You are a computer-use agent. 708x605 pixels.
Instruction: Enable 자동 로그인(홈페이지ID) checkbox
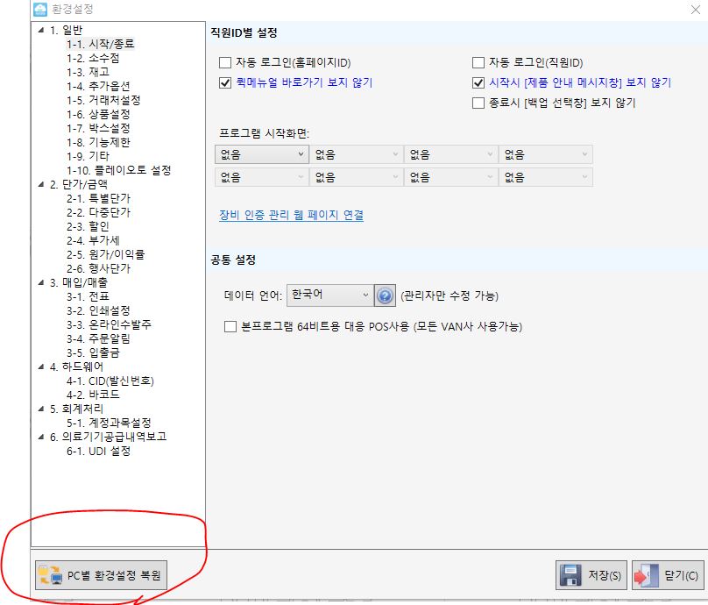[x=225, y=63]
